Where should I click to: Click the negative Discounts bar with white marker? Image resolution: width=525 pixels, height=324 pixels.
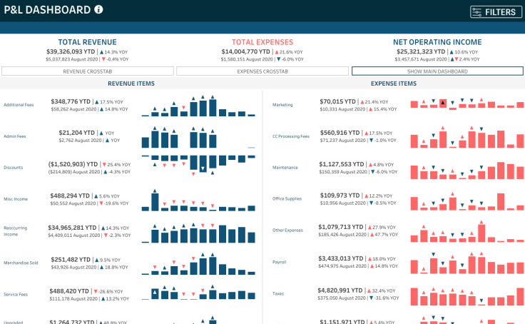[203, 163]
